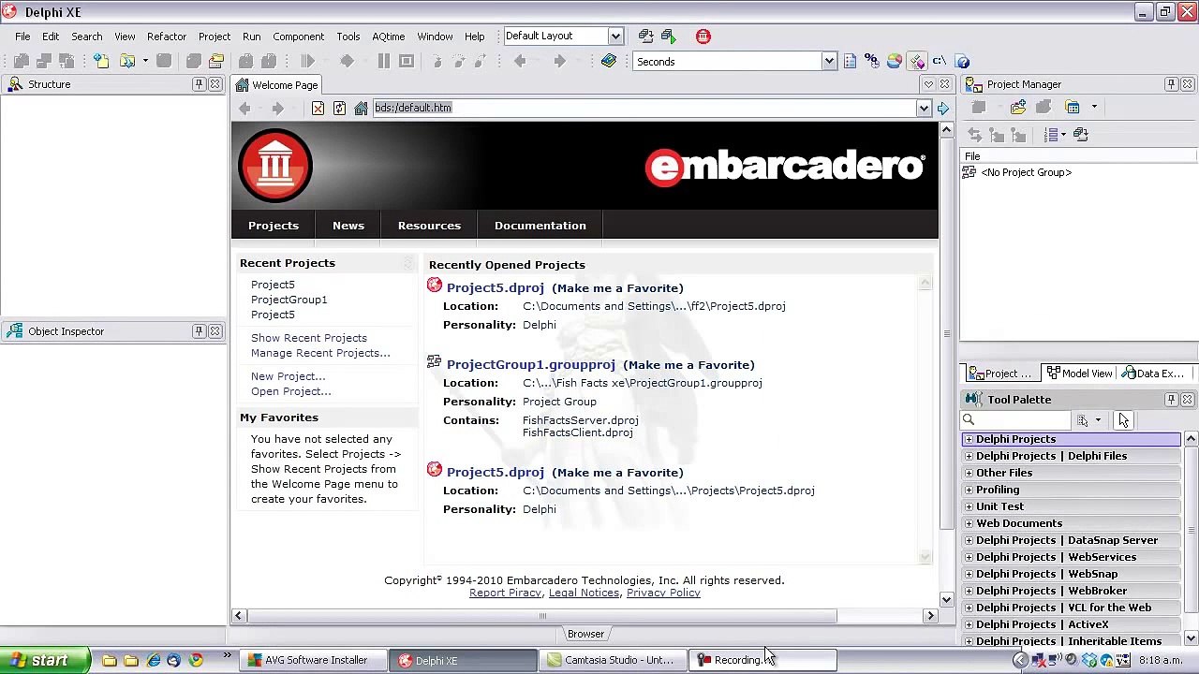Image resolution: width=1199 pixels, height=674 pixels.
Task: Open the News section of Welcome Page
Action: pos(348,226)
